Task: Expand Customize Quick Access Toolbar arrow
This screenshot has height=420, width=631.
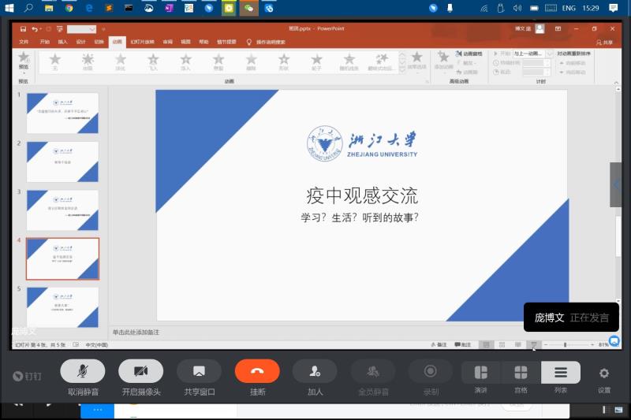Action: point(103,29)
